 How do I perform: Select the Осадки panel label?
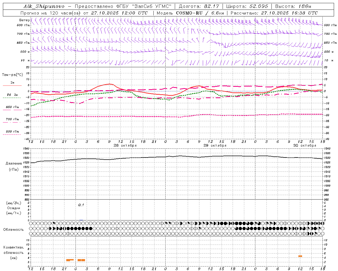coord(14,208)
